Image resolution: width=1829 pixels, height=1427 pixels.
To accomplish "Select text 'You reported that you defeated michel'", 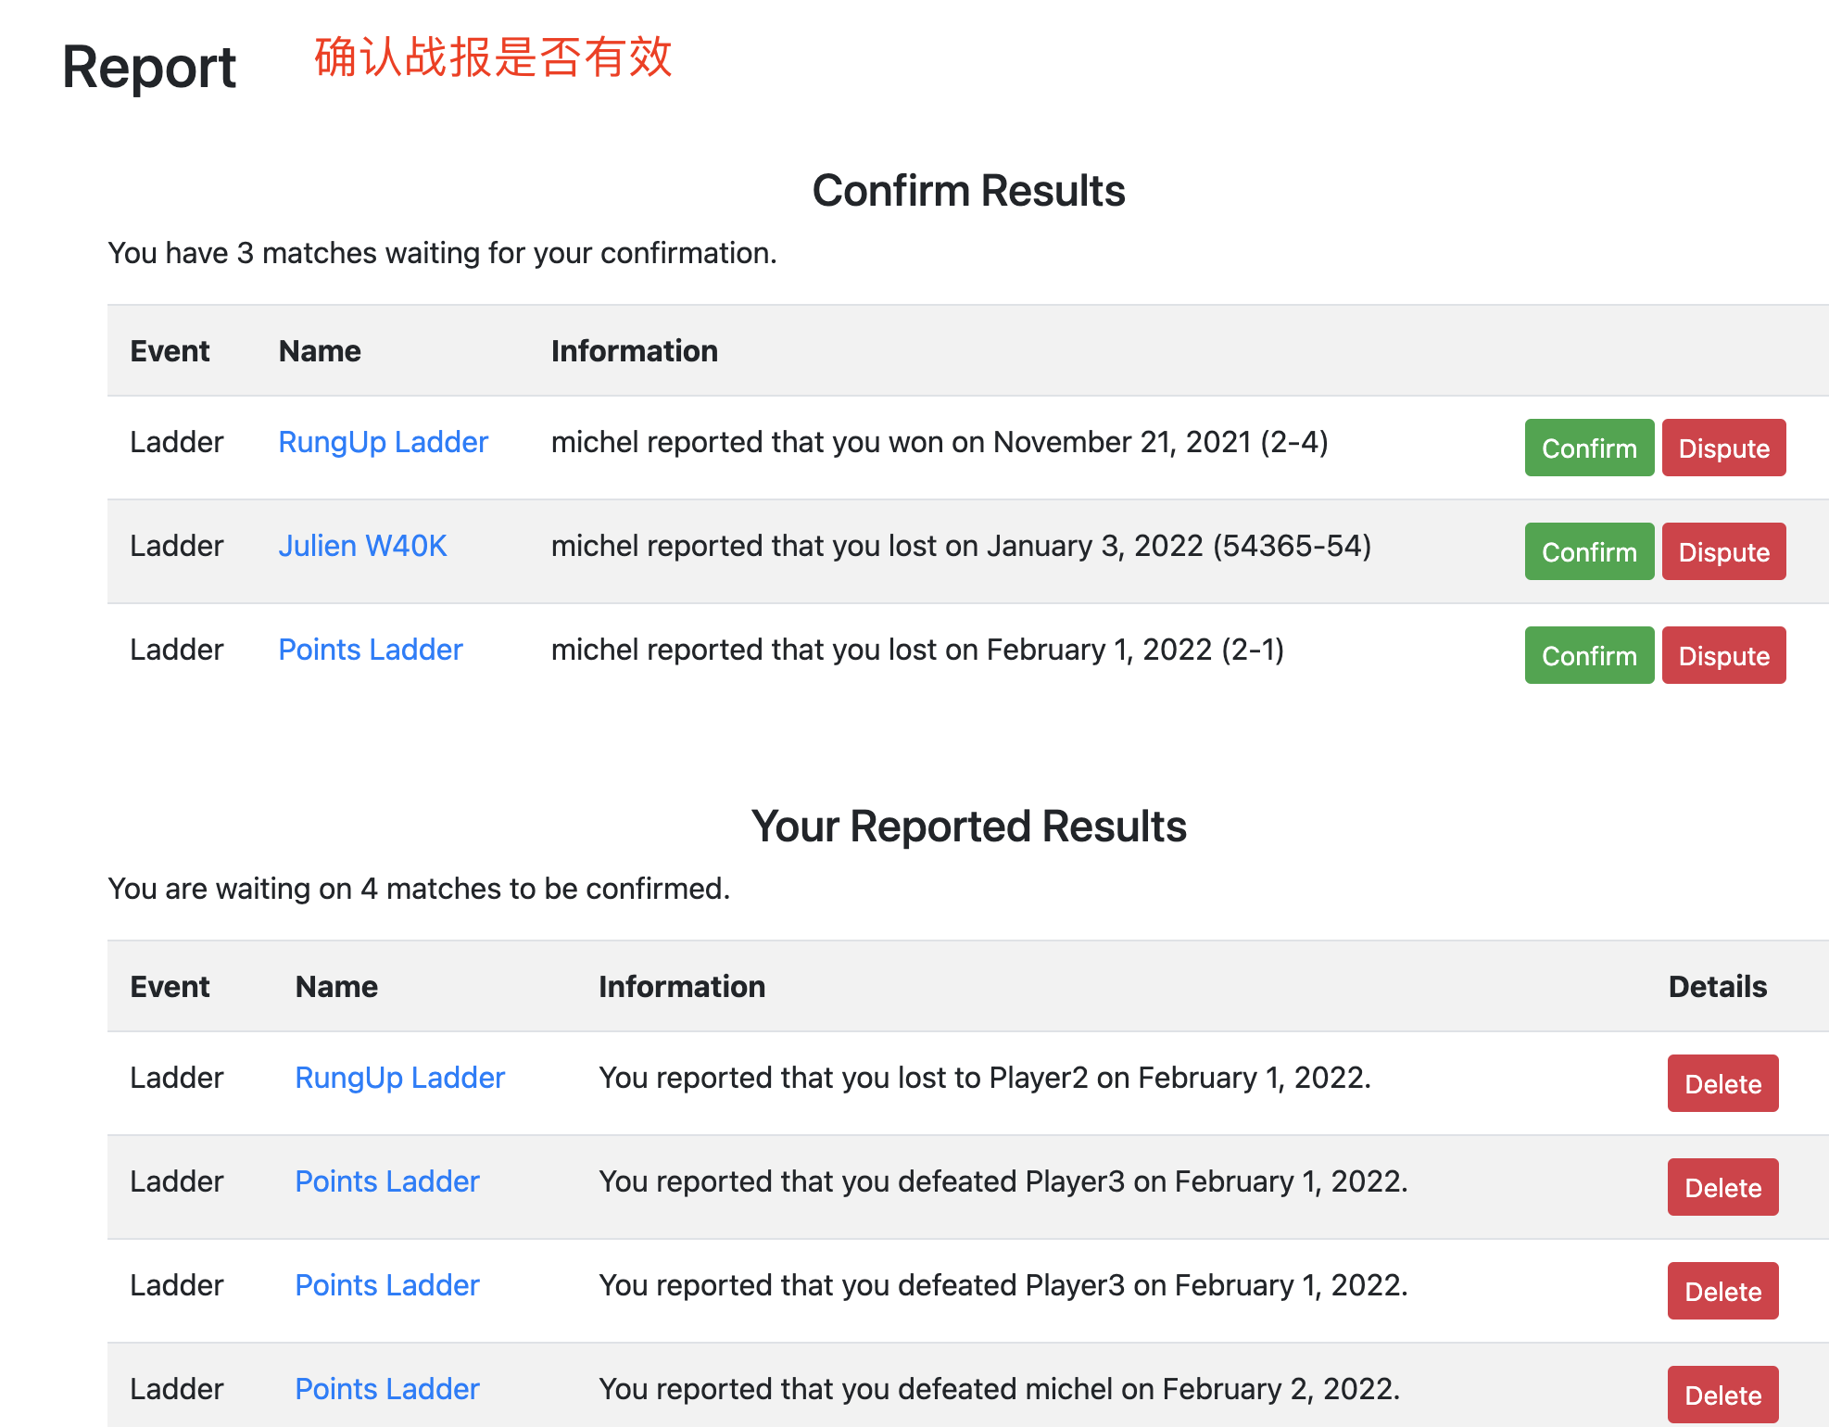I will [855, 1389].
